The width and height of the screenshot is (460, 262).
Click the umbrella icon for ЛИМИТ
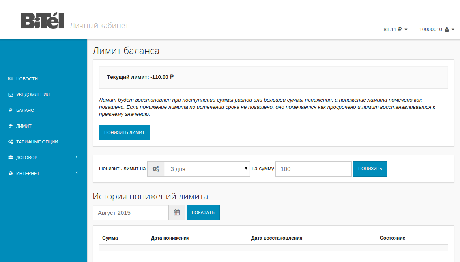coord(10,126)
